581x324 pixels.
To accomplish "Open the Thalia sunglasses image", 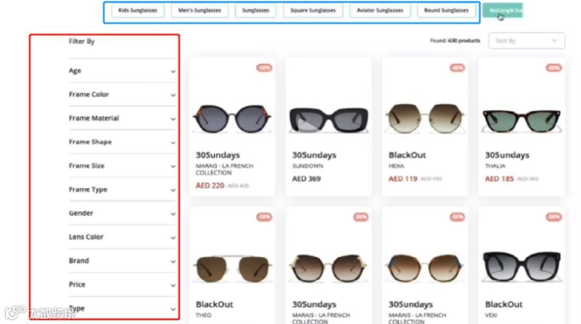I will (521, 121).
